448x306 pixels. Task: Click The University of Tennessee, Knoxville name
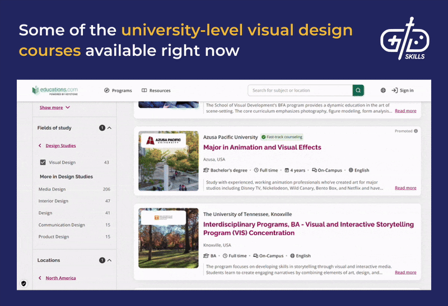click(248, 214)
